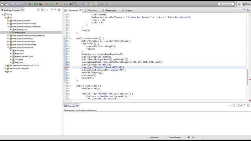Click the New Java Class icon
Image resolution: width=251 pixels, height=141 pixels.
51,4
